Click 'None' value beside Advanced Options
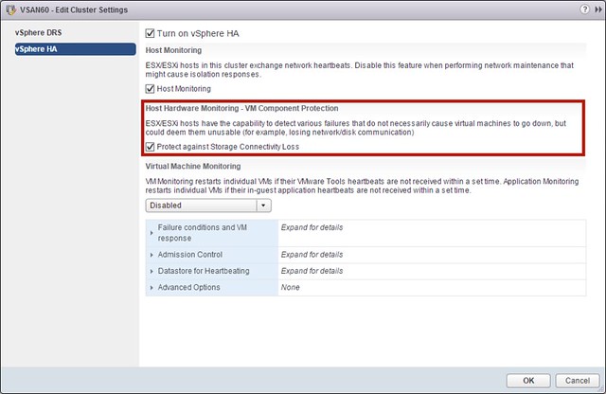This screenshot has width=606, height=394. (291, 287)
